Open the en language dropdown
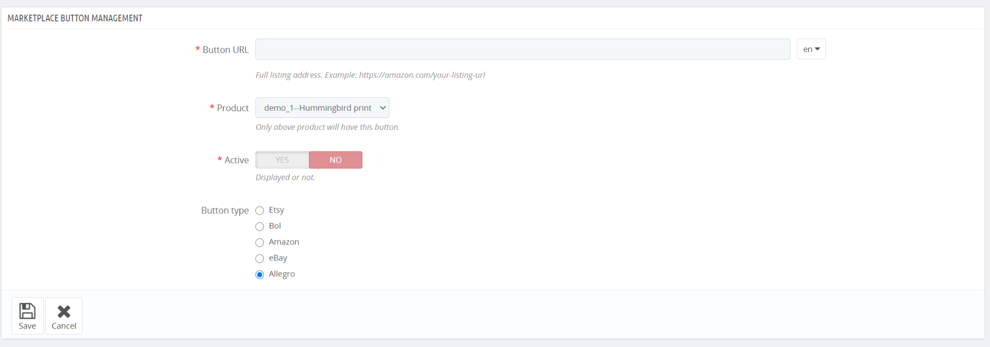The image size is (990, 347). pos(811,49)
